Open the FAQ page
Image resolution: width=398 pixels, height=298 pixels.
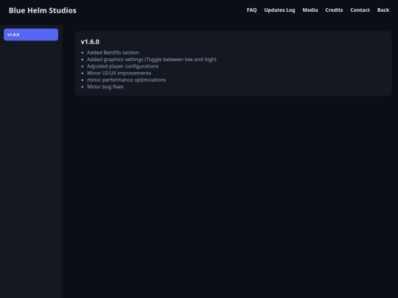251,10
